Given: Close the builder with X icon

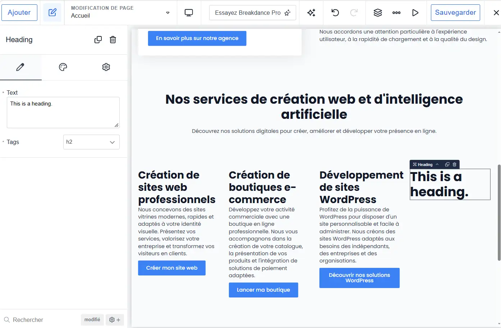Looking at the screenshot, I should tap(496, 13).
